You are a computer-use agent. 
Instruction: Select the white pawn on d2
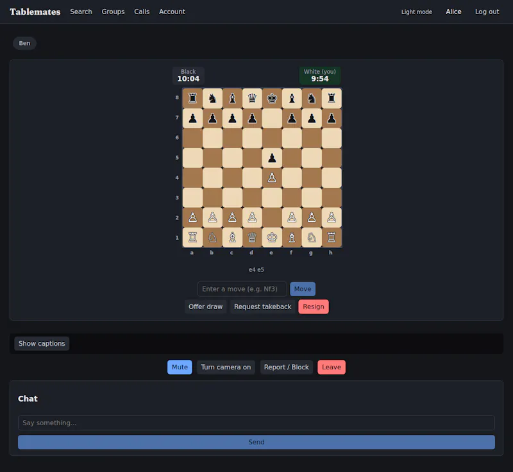pyautogui.click(x=252, y=217)
